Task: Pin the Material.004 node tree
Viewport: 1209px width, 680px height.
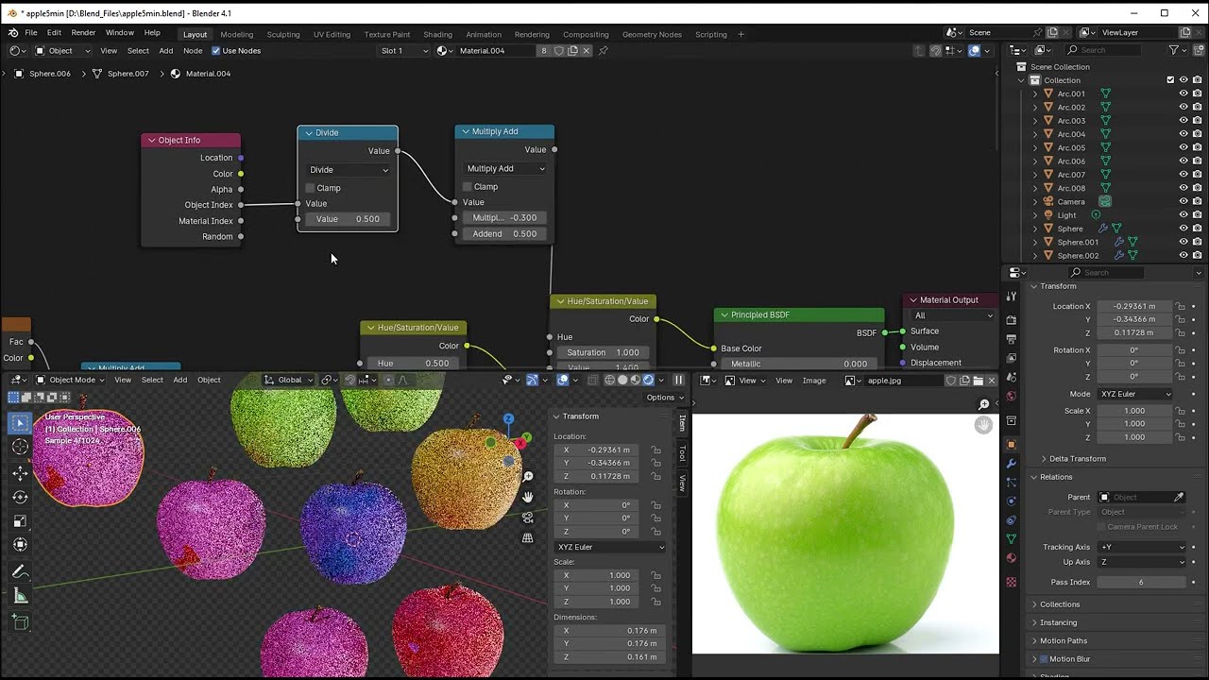Action: [x=604, y=51]
